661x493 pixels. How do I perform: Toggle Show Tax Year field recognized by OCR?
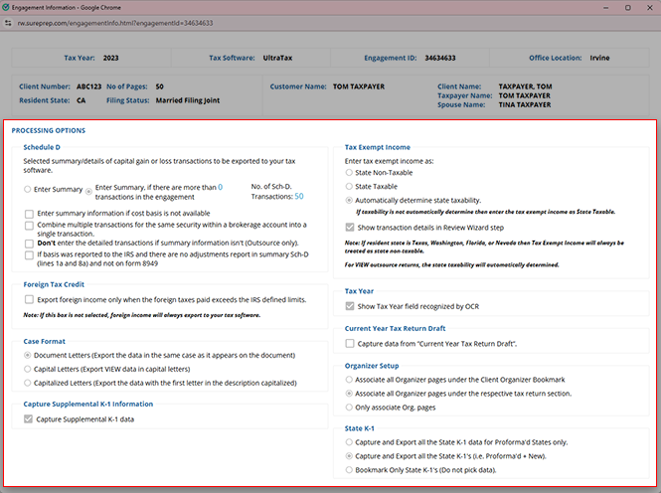[350, 306]
